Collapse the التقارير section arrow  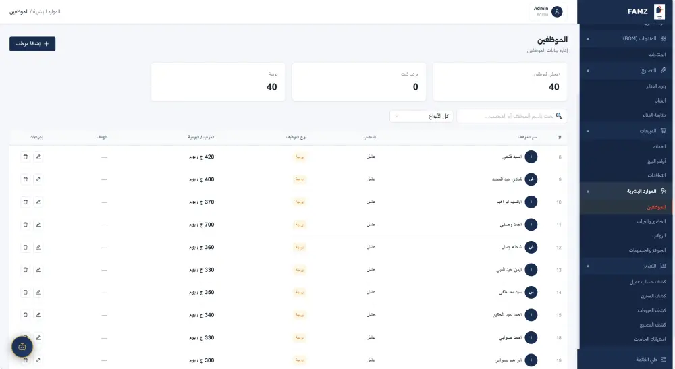[588, 266]
